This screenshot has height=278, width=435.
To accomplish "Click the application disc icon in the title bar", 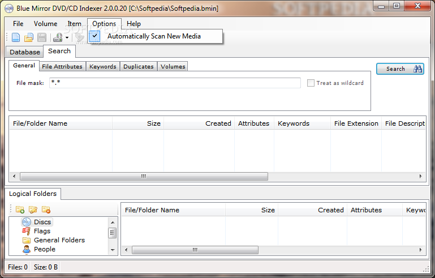I will [9, 8].
